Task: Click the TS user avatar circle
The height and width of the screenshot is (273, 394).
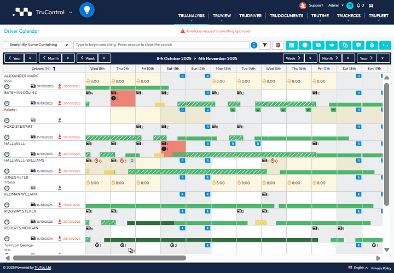Action: [350, 5]
